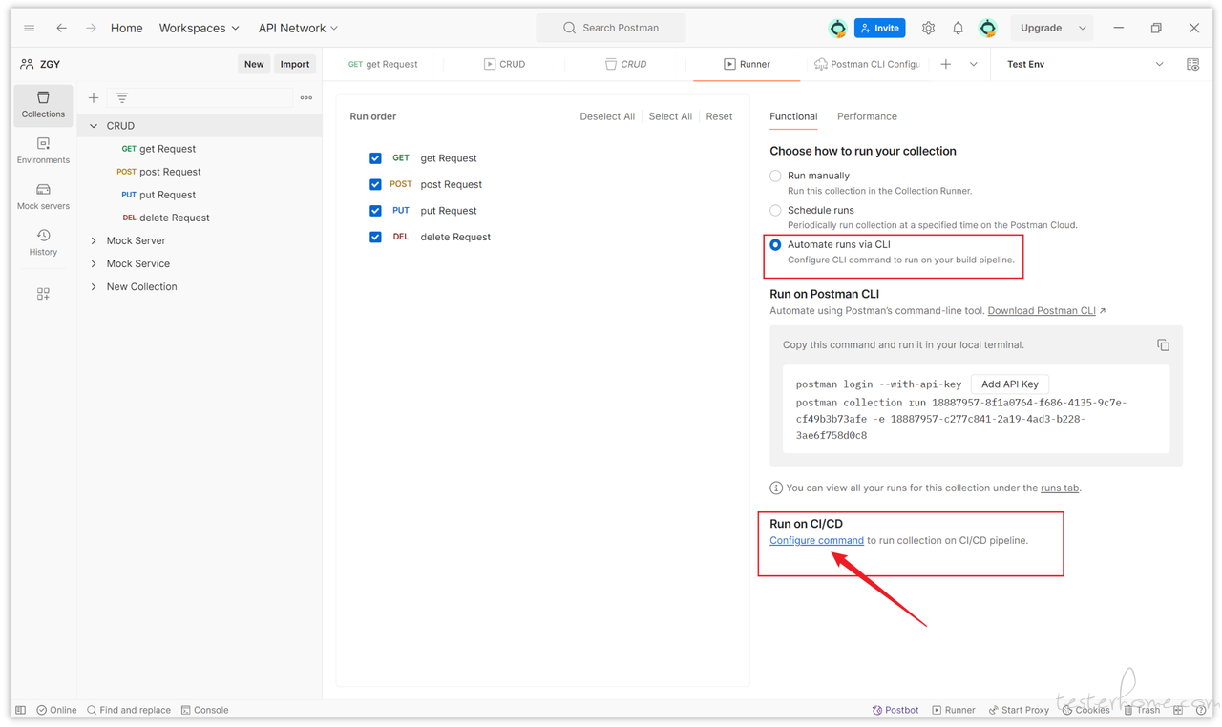This screenshot has height=727, width=1222.
Task: Click the Import button
Action: coord(295,64)
